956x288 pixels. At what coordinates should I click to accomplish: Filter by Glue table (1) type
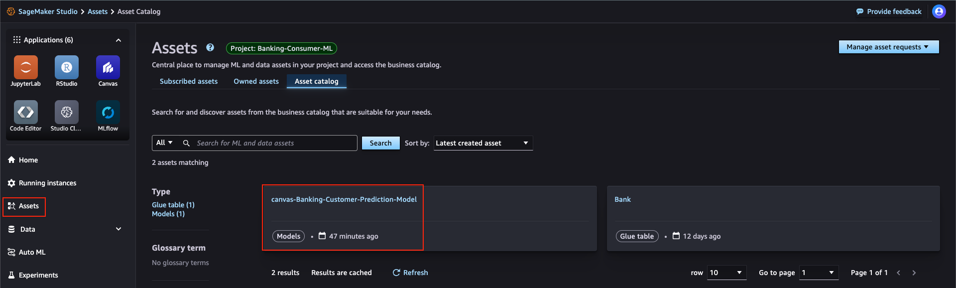pyautogui.click(x=173, y=205)
